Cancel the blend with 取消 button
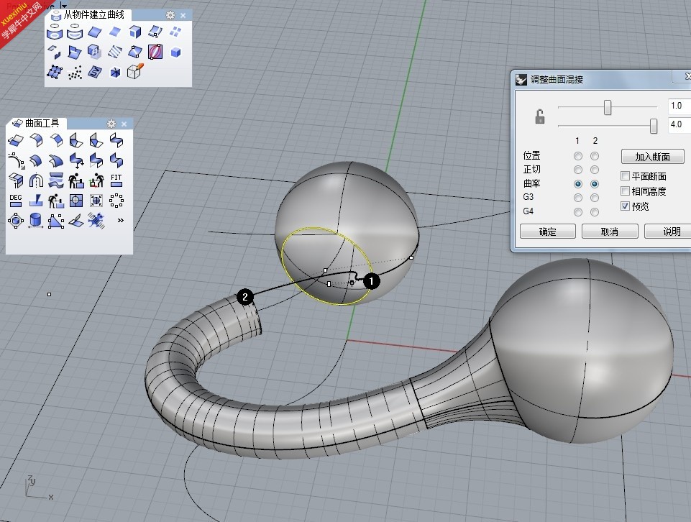This screenshot has height=522, width=691. point(610,232)
